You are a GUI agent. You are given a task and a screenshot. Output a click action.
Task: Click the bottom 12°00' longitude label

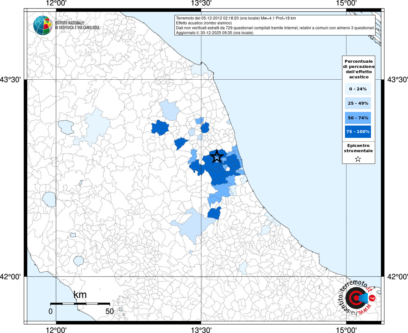tap(56, 330)
